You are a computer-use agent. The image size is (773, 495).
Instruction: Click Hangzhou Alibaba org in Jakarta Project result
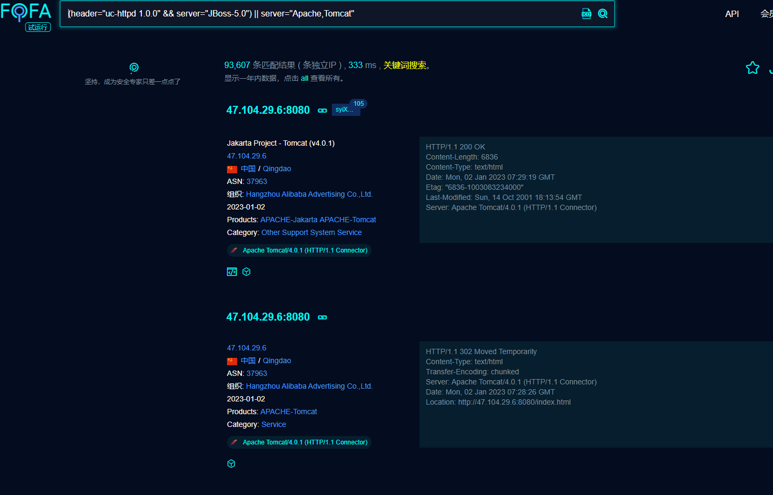(x=309, y=194)
